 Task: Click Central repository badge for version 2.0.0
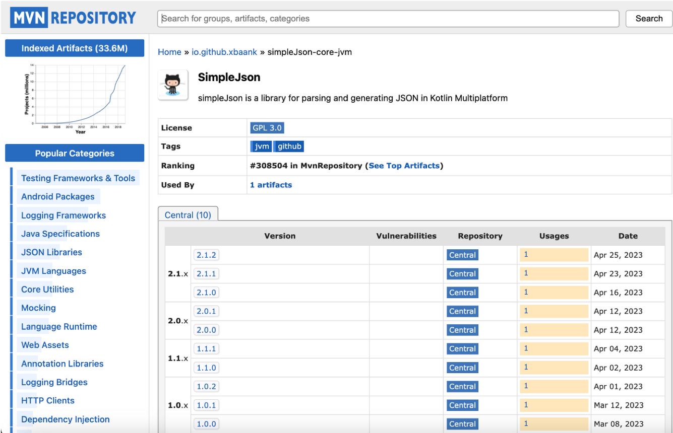tap(462, 330)
